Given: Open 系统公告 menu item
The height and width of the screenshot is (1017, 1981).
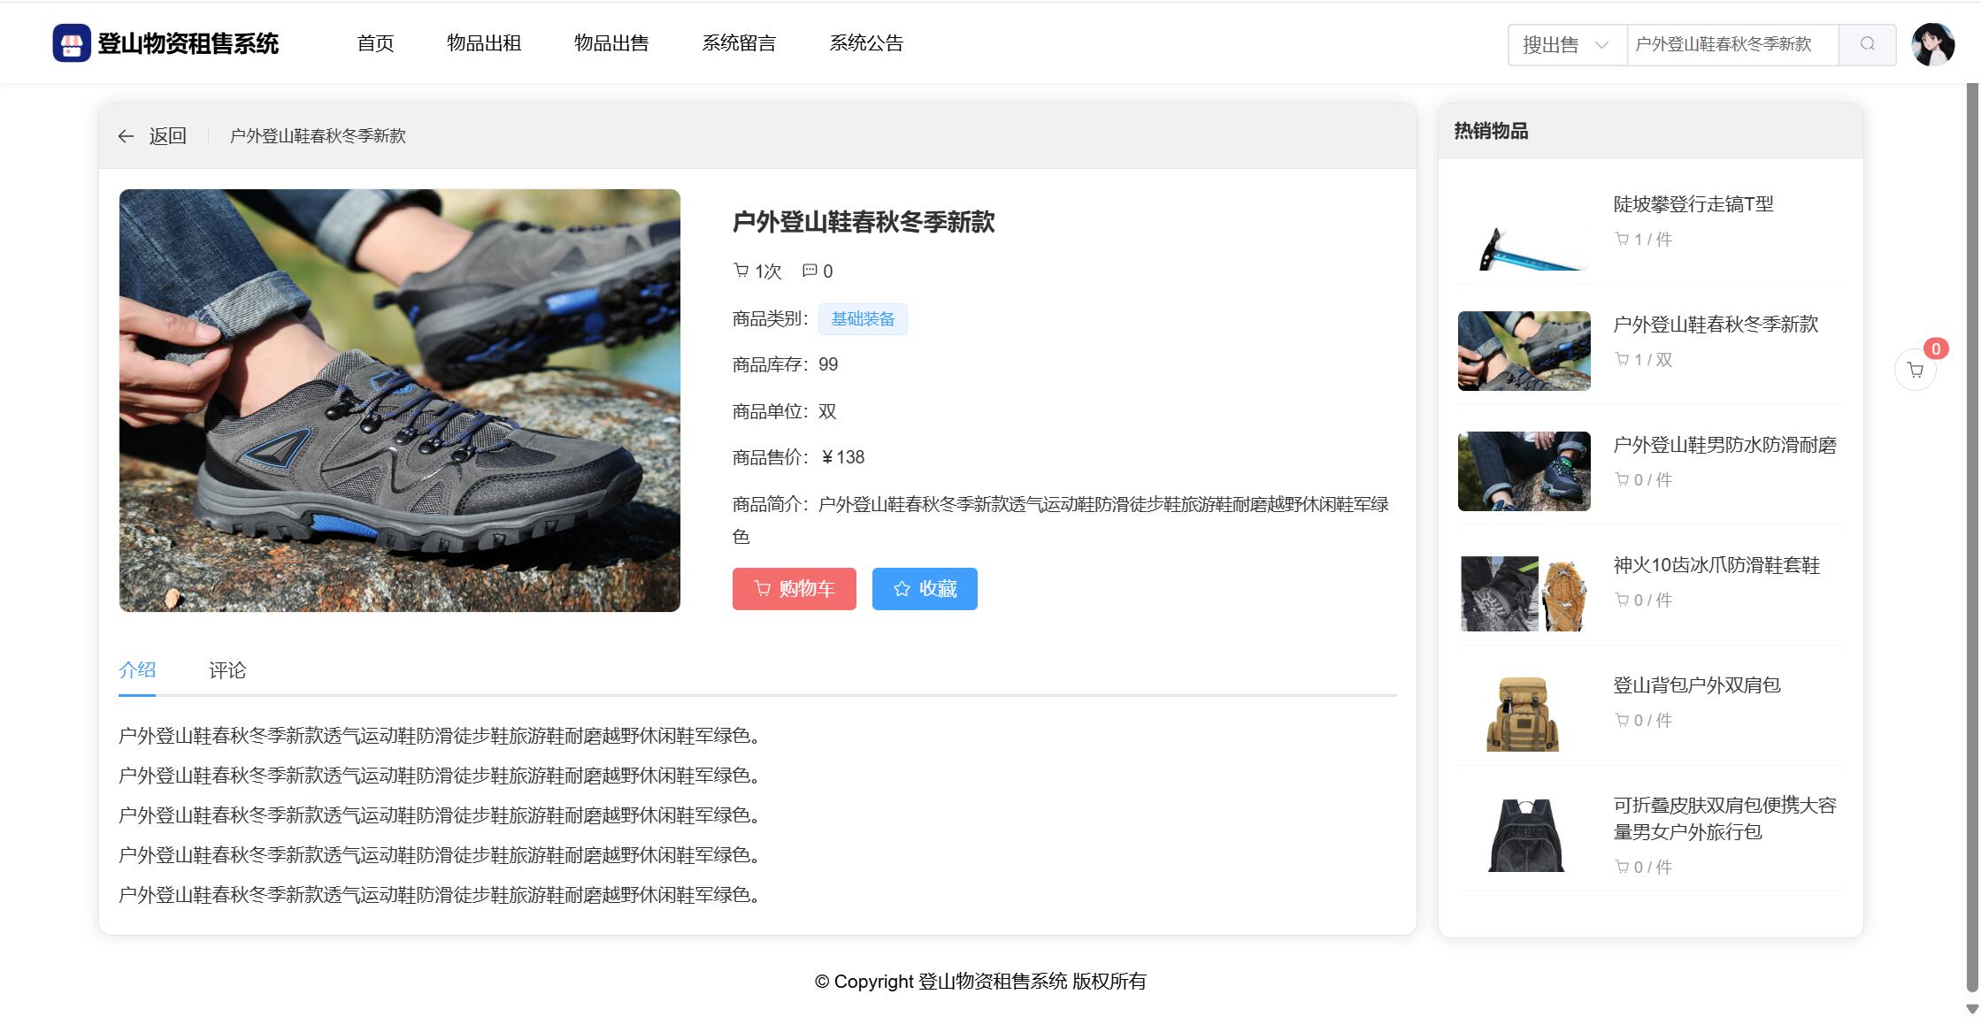Looking at the screenshot, I should click(866, 43).
